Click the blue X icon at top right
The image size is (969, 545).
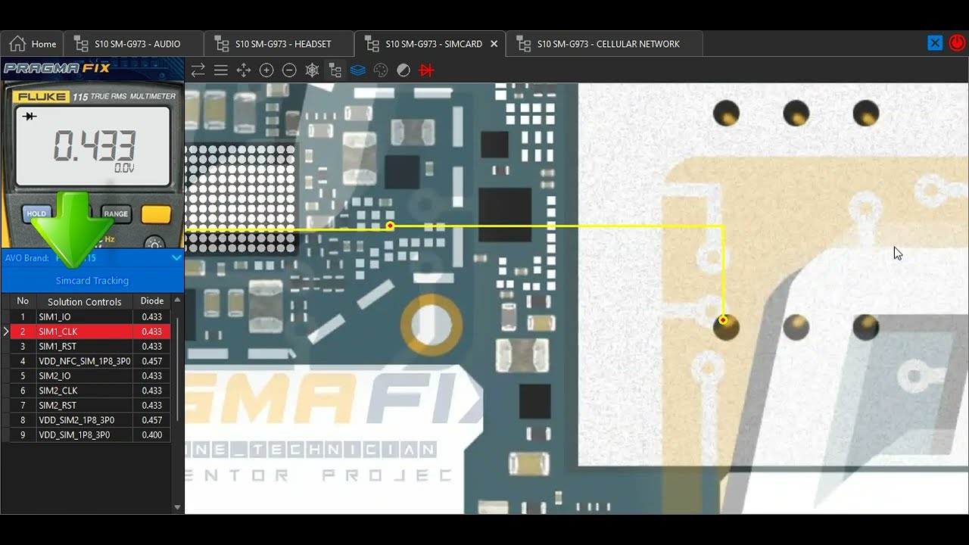(x=935, y=43)
